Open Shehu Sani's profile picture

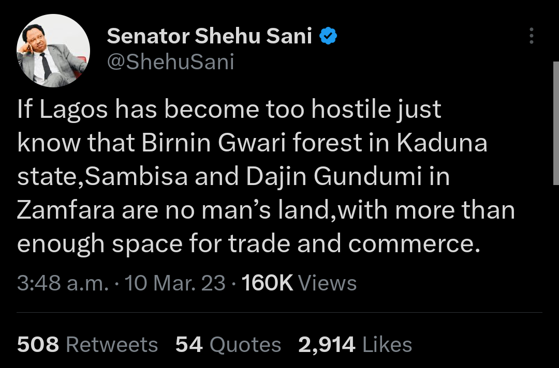[53, 50]
